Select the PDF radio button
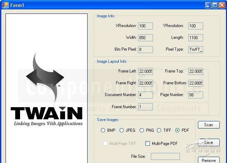 (x=177, y=130)
